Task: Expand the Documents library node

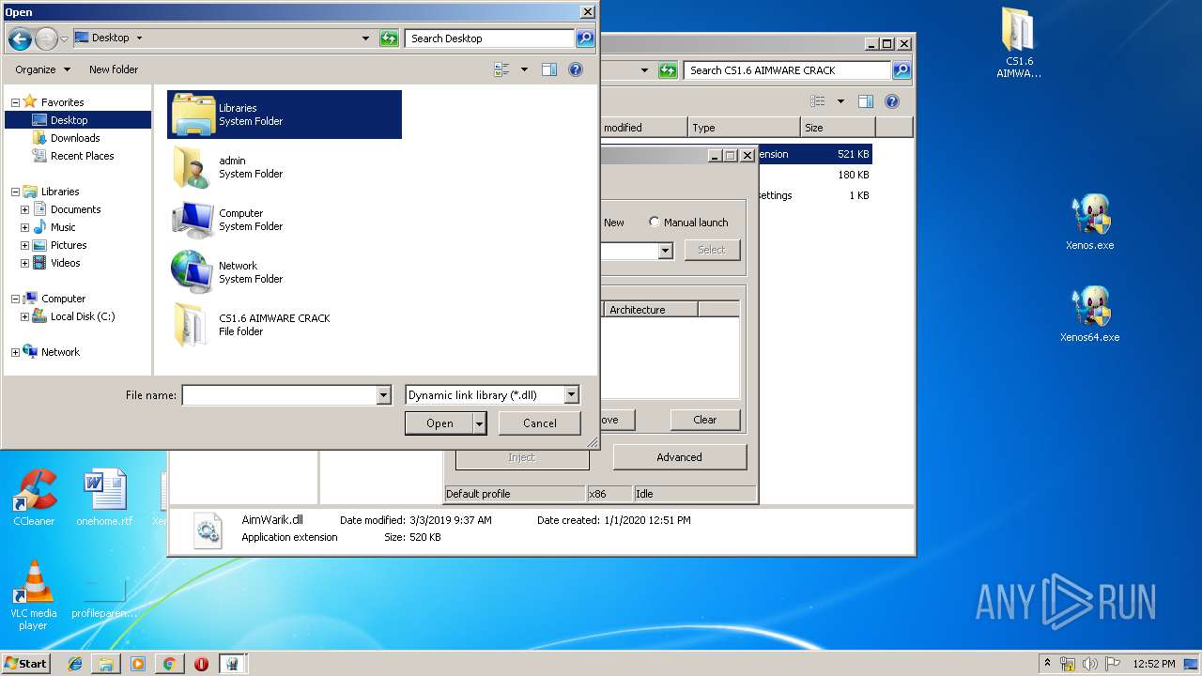Action: coord(24,209)
